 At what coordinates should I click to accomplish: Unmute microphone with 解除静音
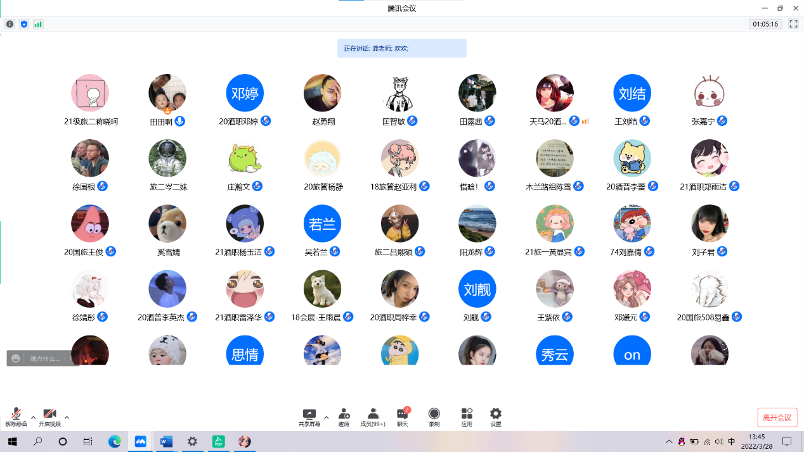pyautogui.click(x=16, y=417)
